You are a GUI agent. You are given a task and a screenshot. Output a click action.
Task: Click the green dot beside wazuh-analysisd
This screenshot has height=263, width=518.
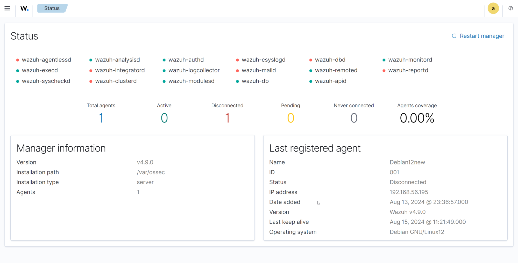(x=91, y=60)
